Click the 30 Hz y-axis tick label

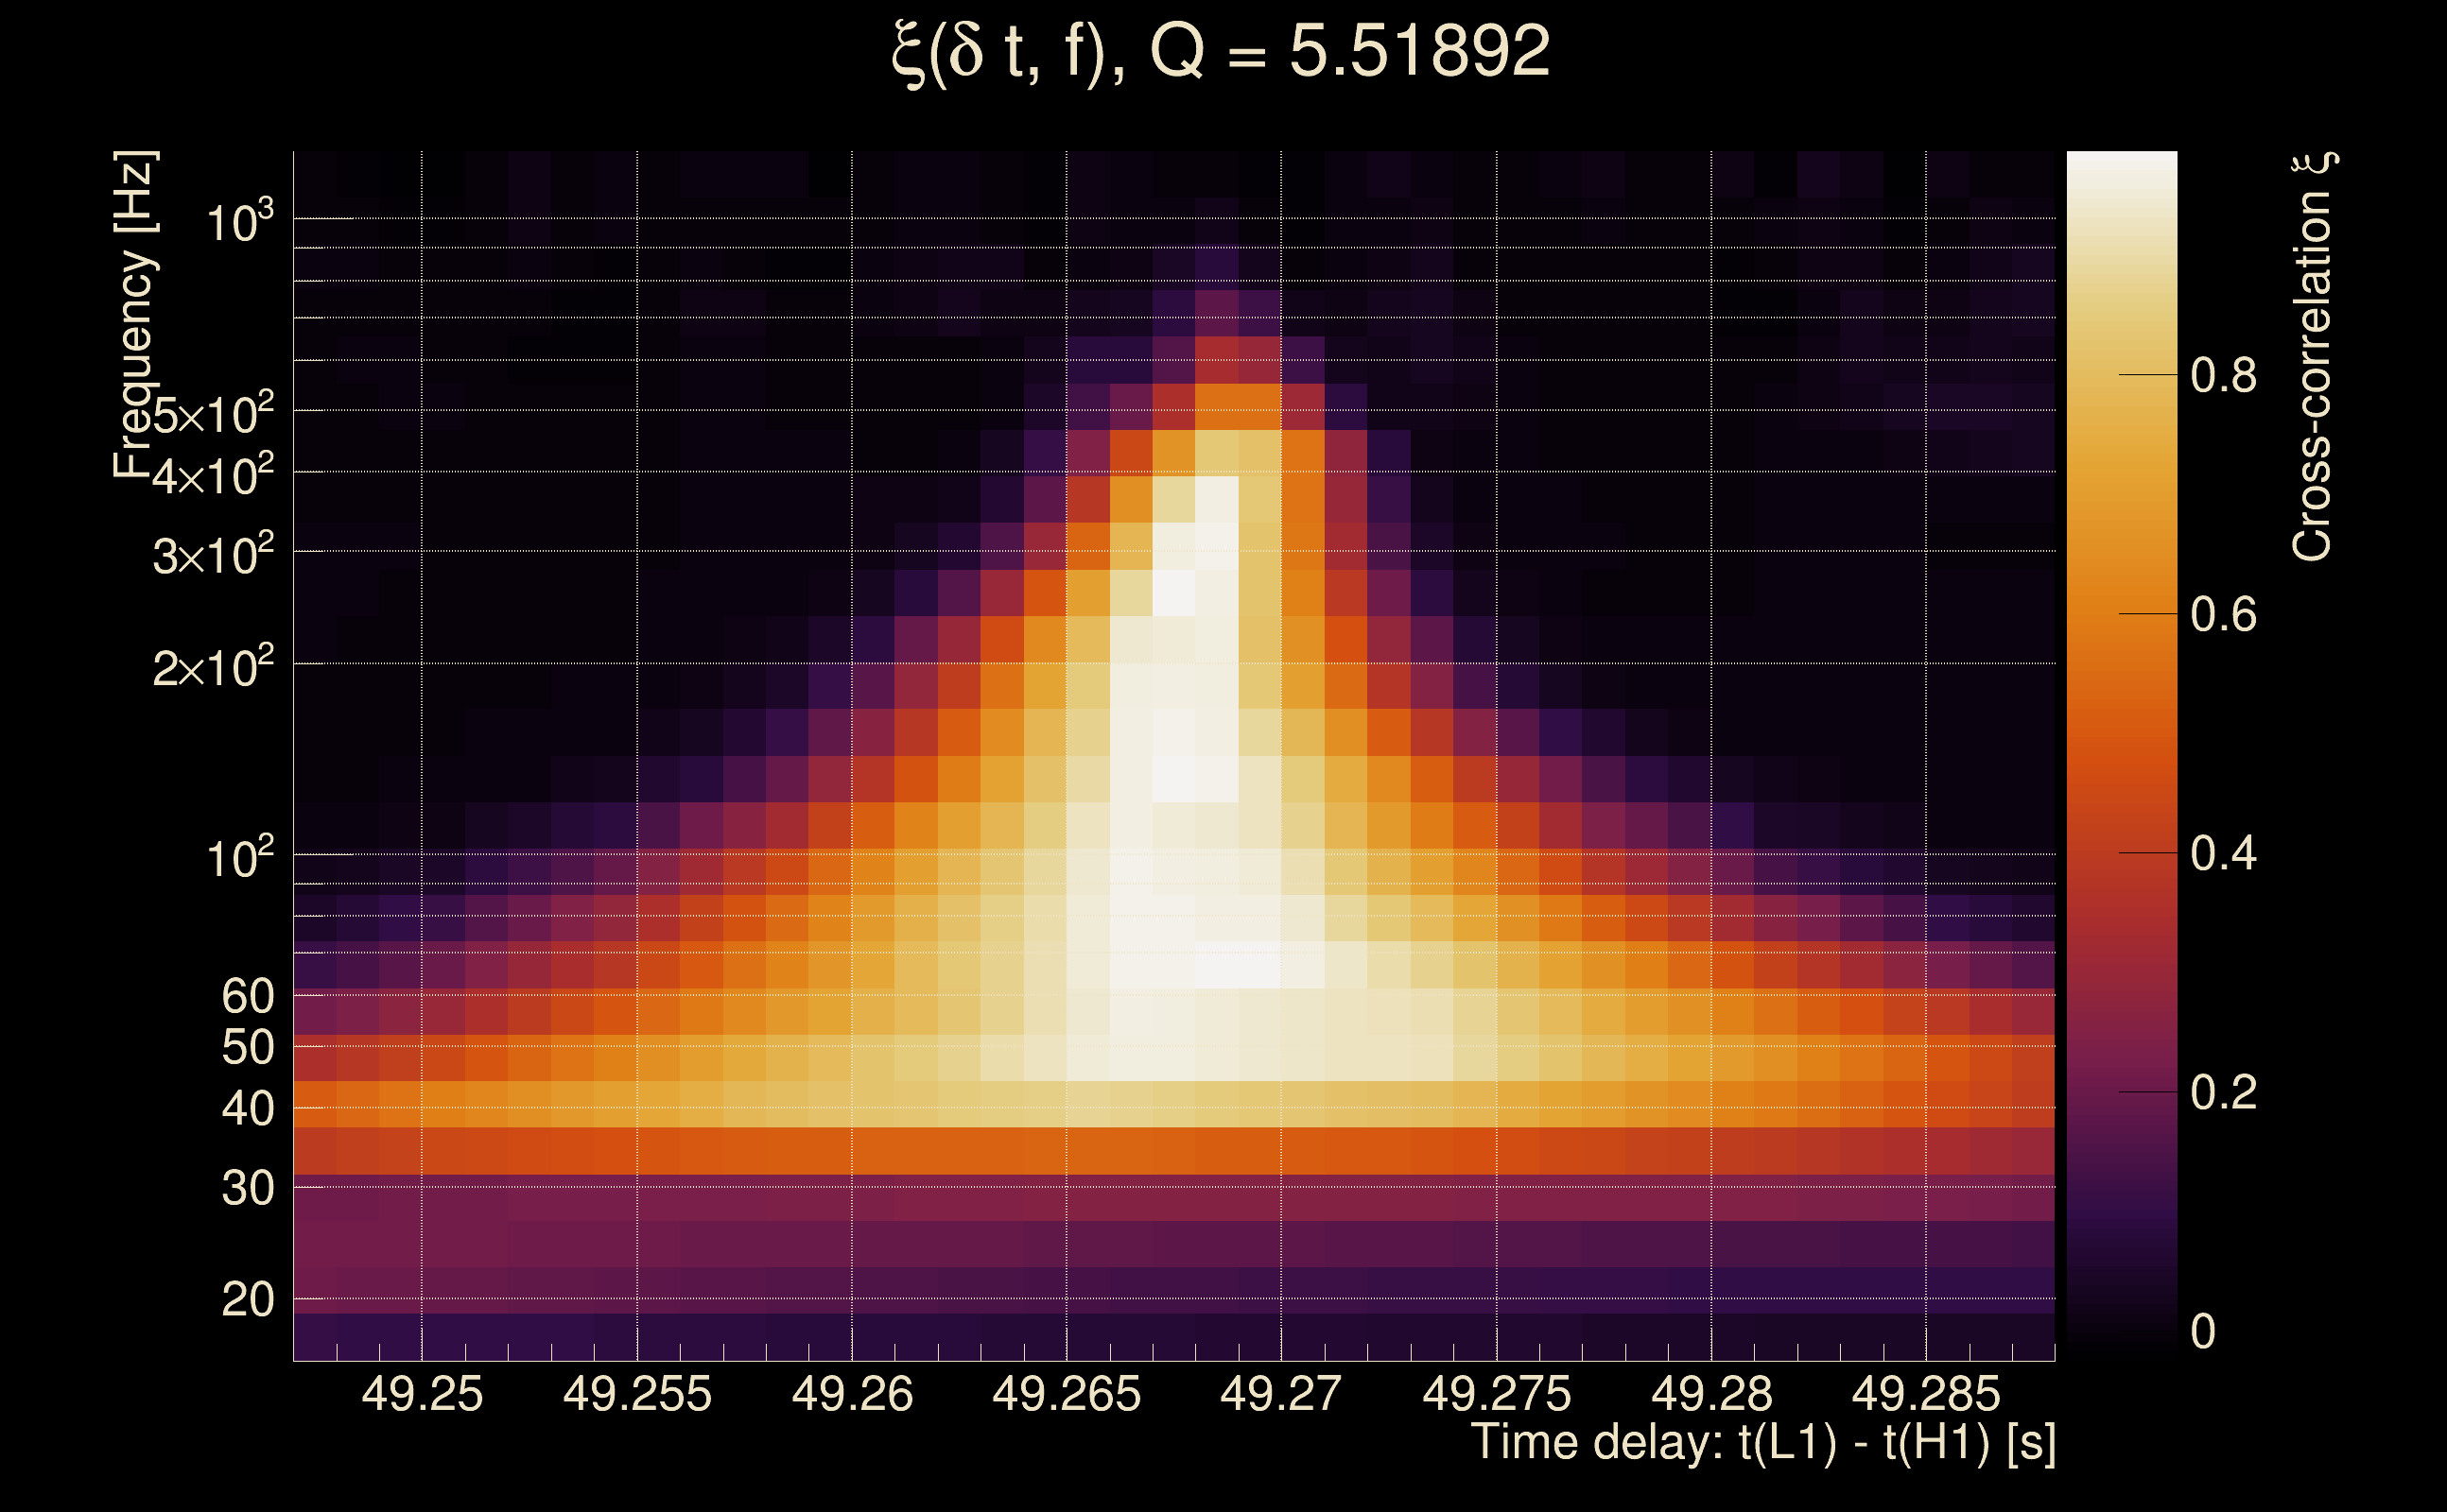[x=248, y=1190]
